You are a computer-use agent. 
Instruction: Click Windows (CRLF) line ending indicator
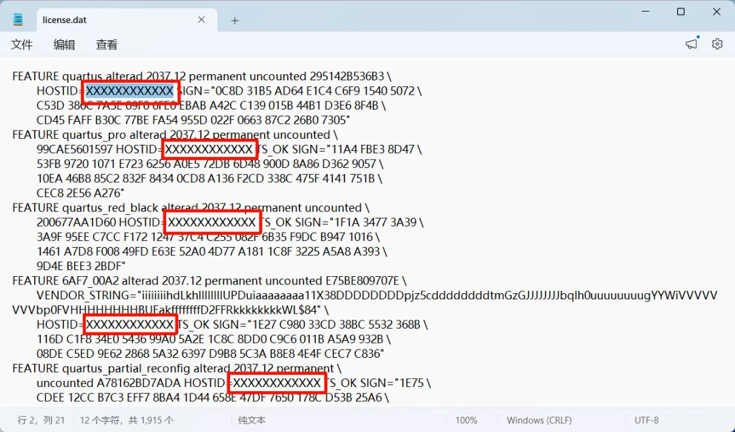(x=539, y=420)
